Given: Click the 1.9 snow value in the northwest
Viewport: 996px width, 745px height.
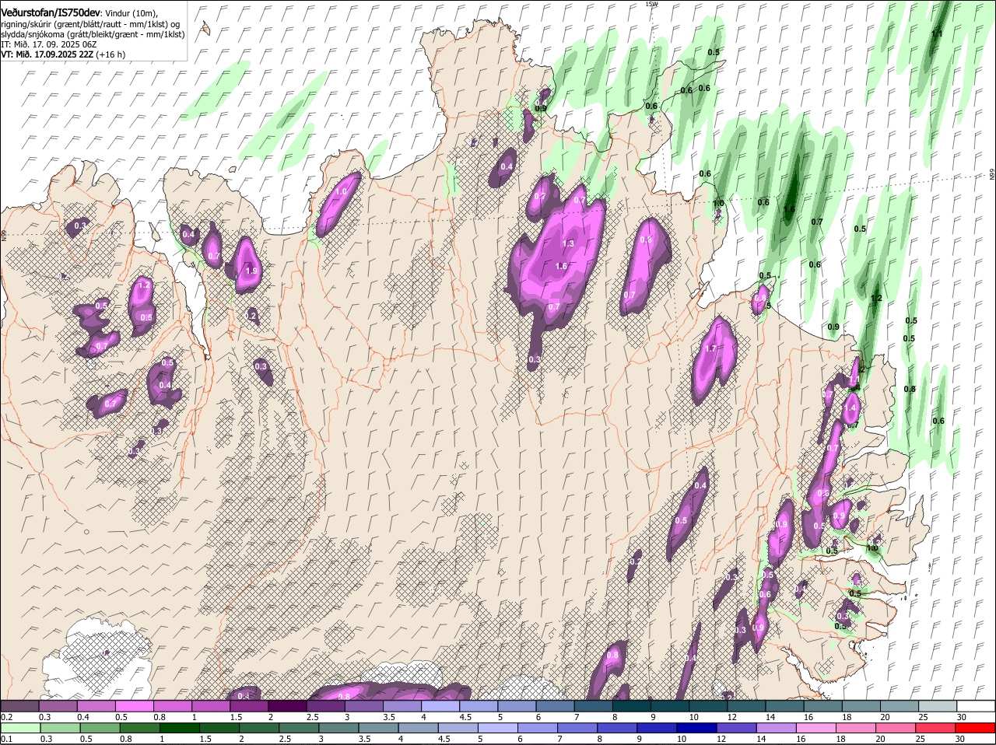Looking at the screenshot, I should 251,271.
